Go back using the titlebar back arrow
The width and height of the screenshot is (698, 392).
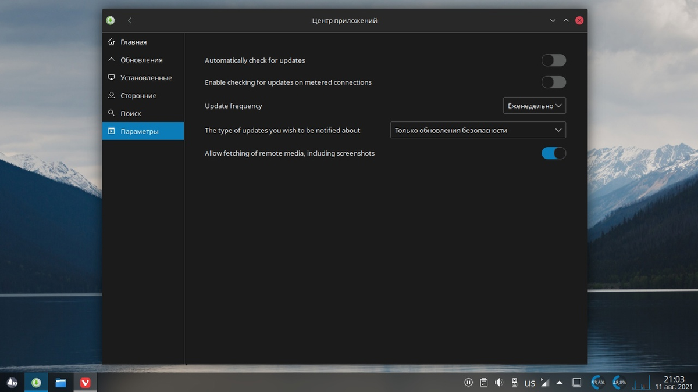click(129, 20)
